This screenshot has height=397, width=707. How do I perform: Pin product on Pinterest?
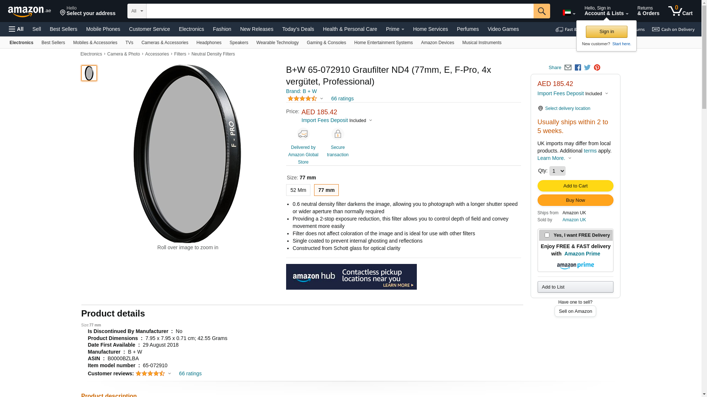click(x=597, y=68)
